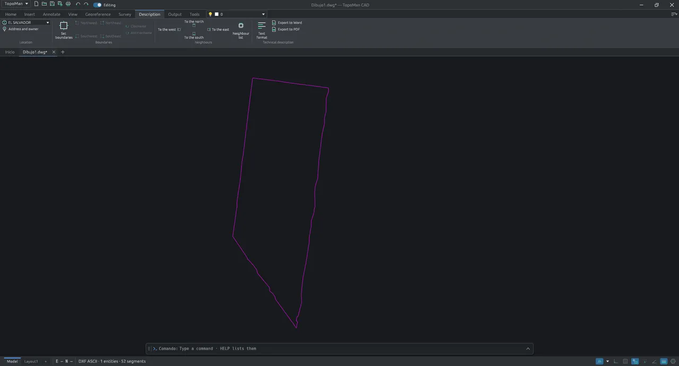Image resolution: width=679 pixels, height=366 pixels.
Task: Click Address and owner
Action: pyautogui.click(x=20, y=29)
